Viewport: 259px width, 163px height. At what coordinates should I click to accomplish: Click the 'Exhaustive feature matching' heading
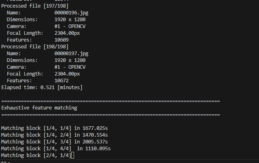pyautogui.click(x=39, y=108)
